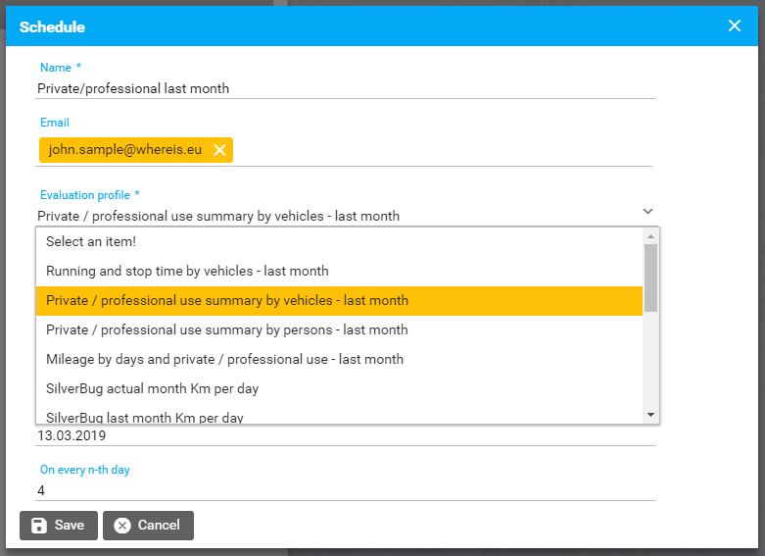Click the date field showing 13.03.2019

tap(345, 435)
